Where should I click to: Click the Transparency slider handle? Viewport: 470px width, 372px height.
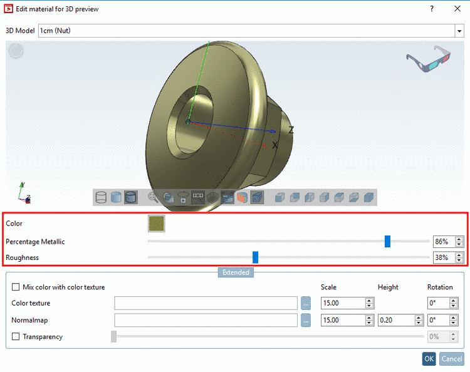tap(113, 336)
